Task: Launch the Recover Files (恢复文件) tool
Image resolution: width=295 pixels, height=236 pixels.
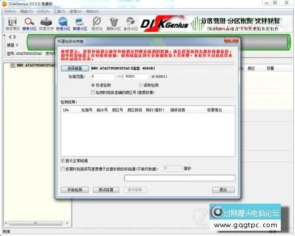Action: coord(46,24)
